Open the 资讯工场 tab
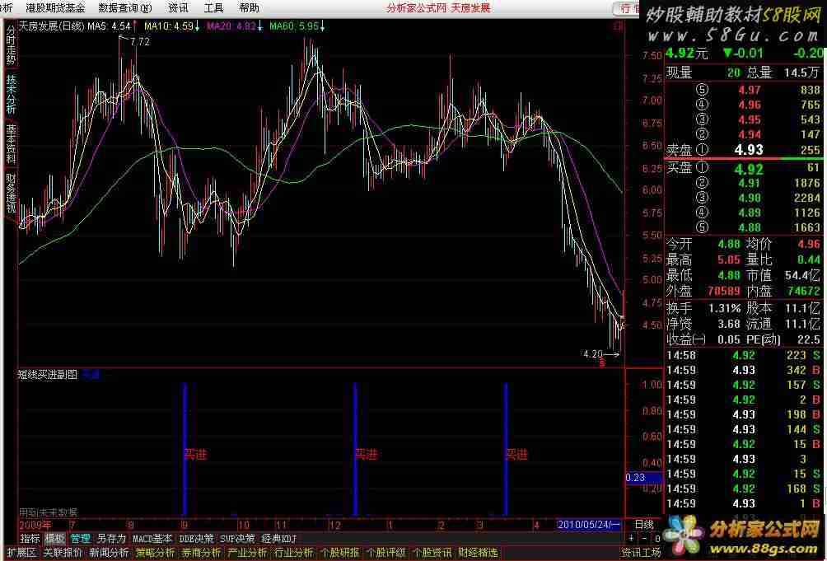The width and height of the screenshot is (827, 561). (641, 553)
